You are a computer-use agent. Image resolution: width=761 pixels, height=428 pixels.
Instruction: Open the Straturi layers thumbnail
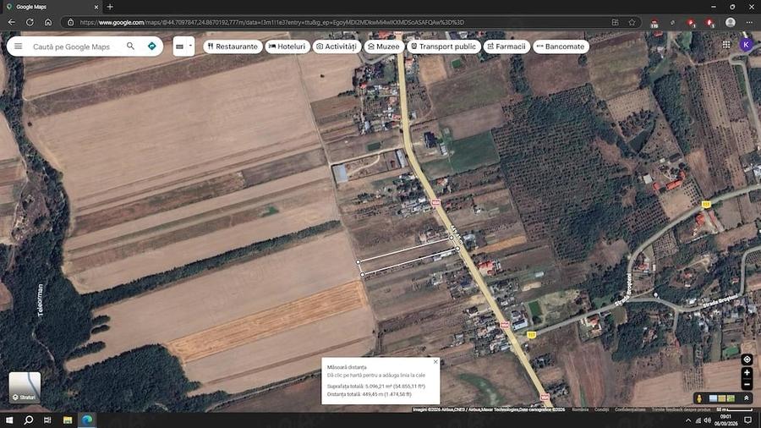click(25, 387)
